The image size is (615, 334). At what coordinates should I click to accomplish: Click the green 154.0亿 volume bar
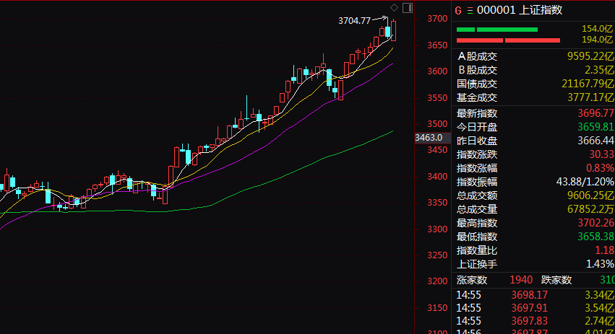point(497,29)
